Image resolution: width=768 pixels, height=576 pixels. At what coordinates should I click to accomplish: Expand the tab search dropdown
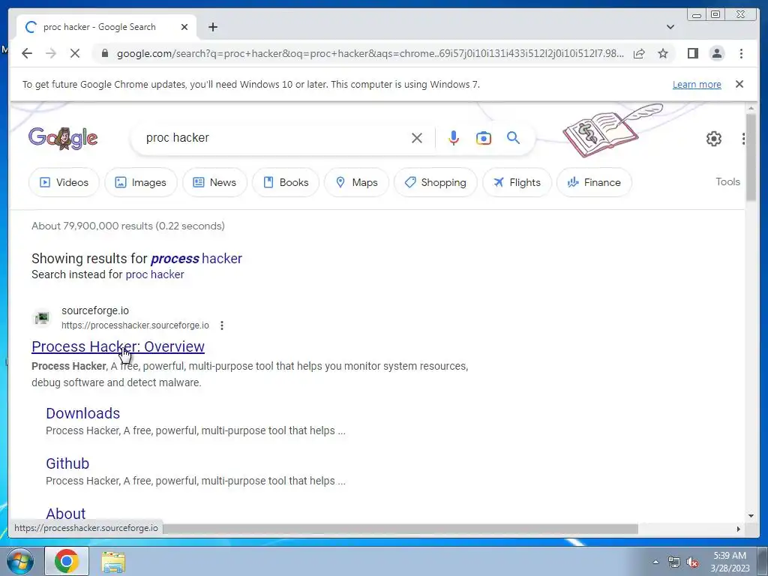click(670, 27)
